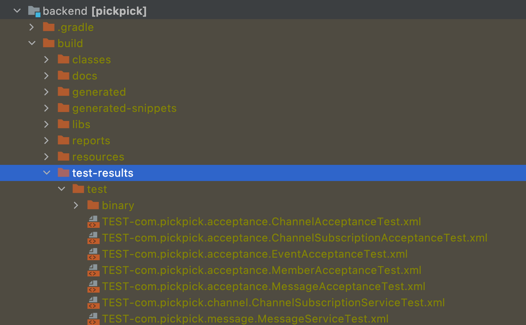The width and height of the screenshot is (526, 325).
Task: Click the reports folder icon
Action: 64,140
